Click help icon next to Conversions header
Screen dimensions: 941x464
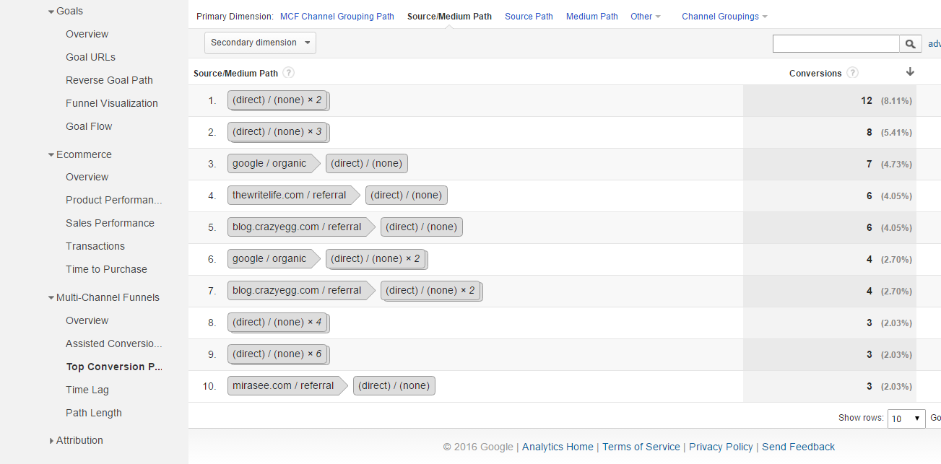click(853, 73)
